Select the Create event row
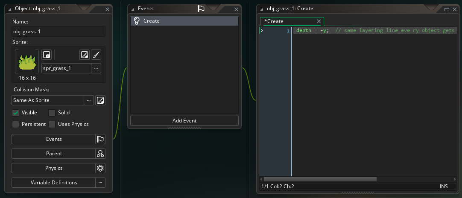The width and height of the screenshot is (462, 198). tap(184, 21)
